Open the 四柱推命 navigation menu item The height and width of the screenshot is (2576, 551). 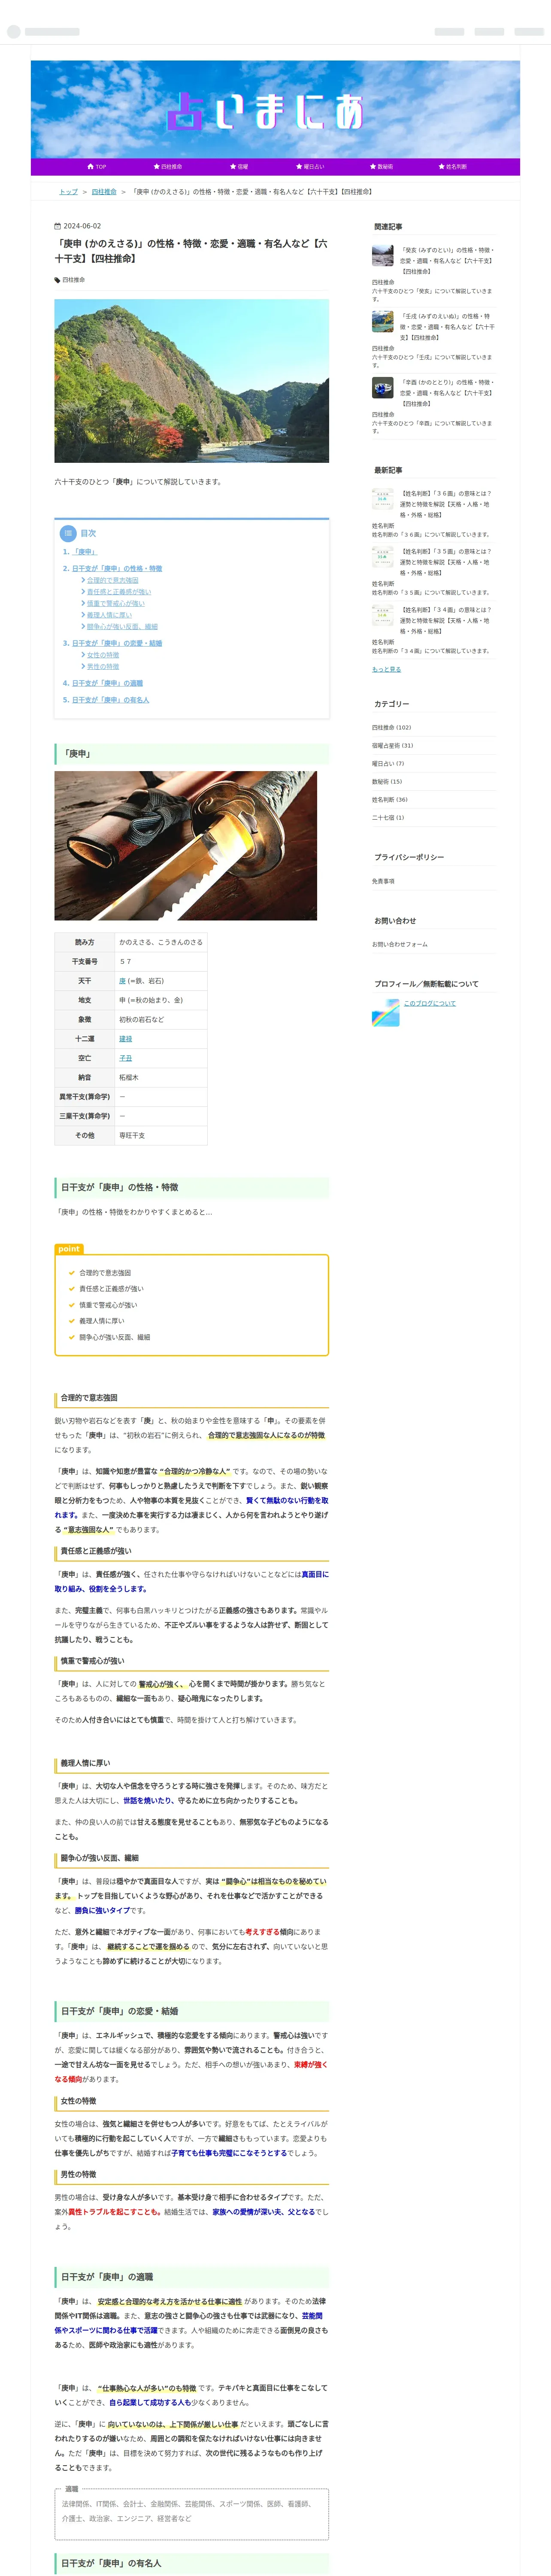(x=168, y=167)
